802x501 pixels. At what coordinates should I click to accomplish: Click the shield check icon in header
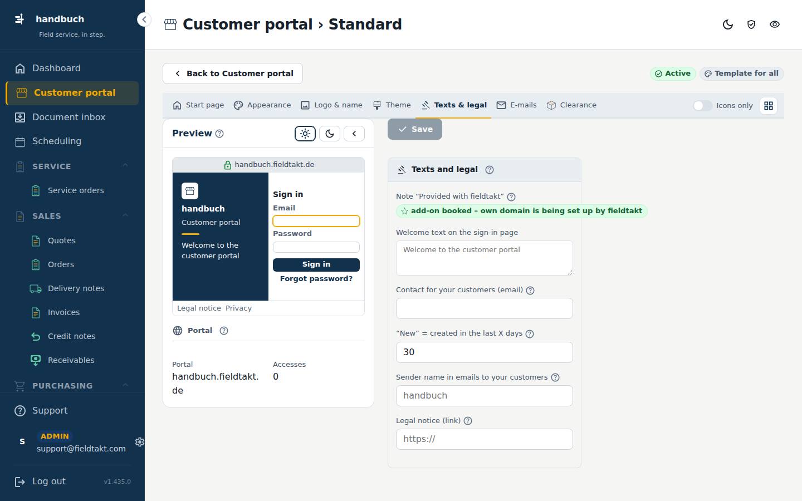(x=751, y=24)
